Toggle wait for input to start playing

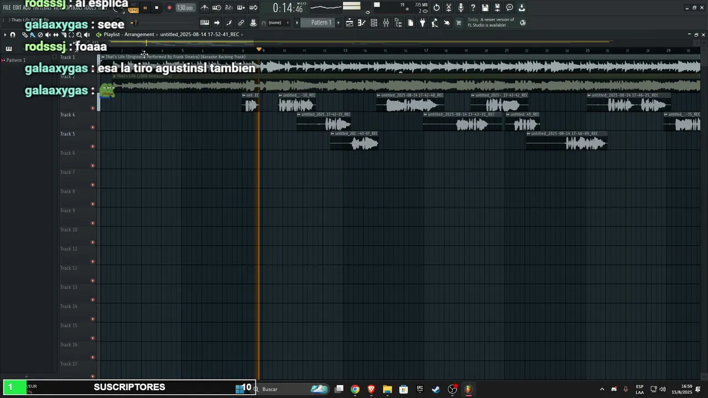point(217,8)
